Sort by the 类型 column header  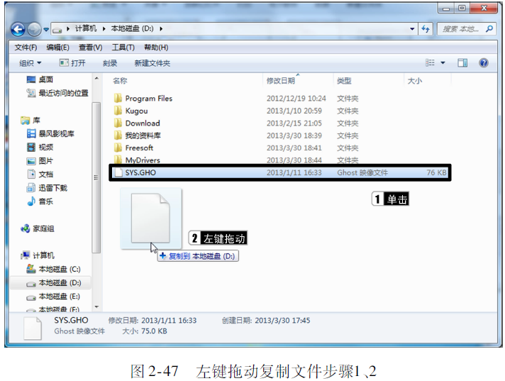point(344,80)
